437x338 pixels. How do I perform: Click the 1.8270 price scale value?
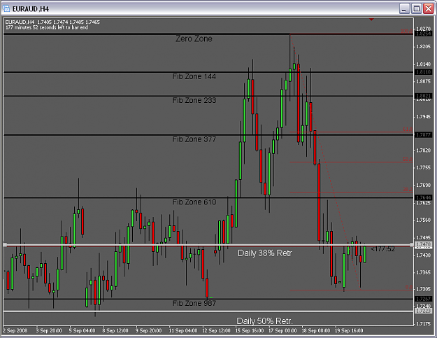tap(423, 29)
